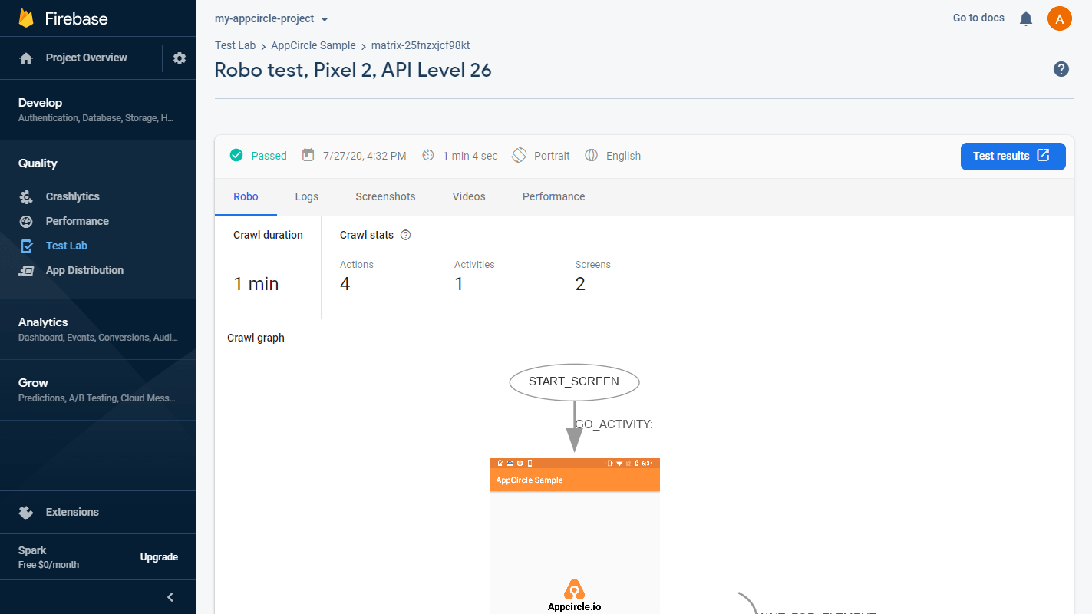Click matrix-25fnzxjcf98kt breadcrumb
Viewport: 1092px width, 614px height.
[x=421, y=45]
